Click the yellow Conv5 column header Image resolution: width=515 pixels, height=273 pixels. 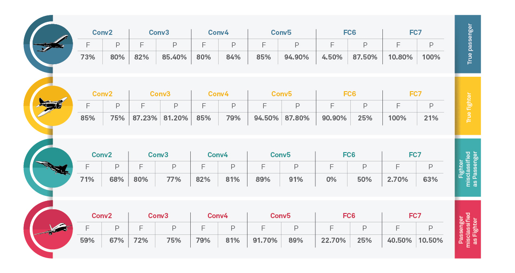tap(281, 94)
